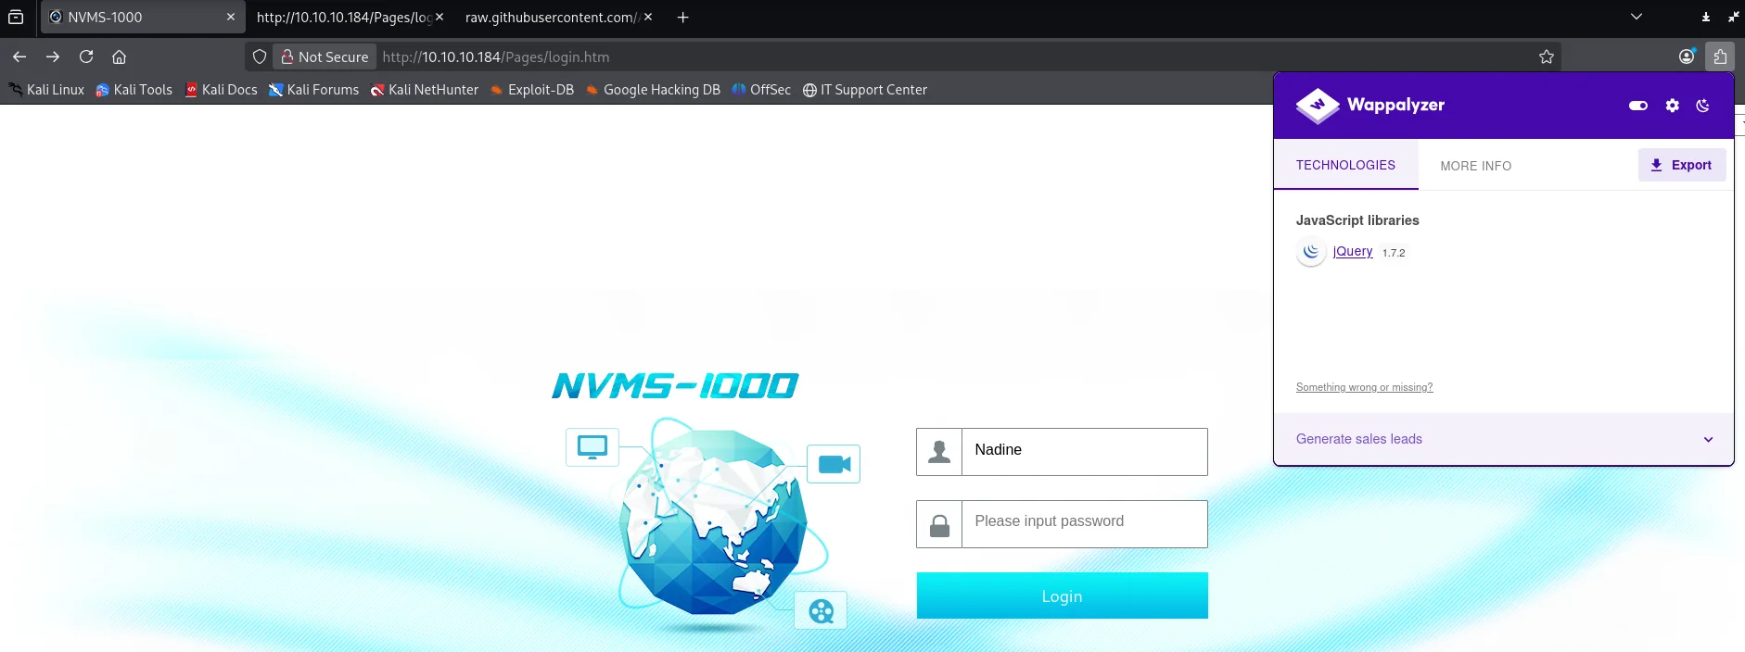Switch Wappalyzer to dark mode moon icon
Screen dimensions: 1745x652
click(x=1703, y=106)
